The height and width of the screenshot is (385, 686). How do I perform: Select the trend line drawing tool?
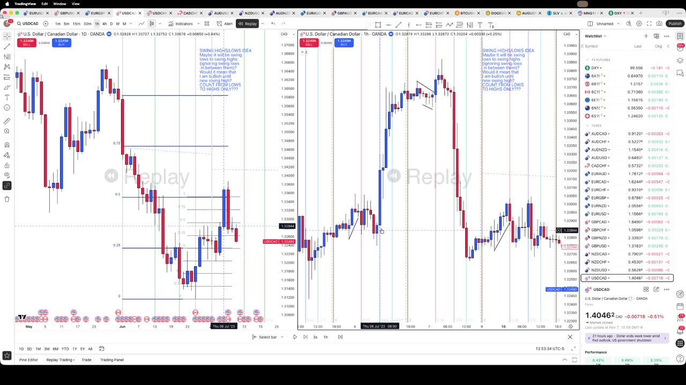click(7, 47)
